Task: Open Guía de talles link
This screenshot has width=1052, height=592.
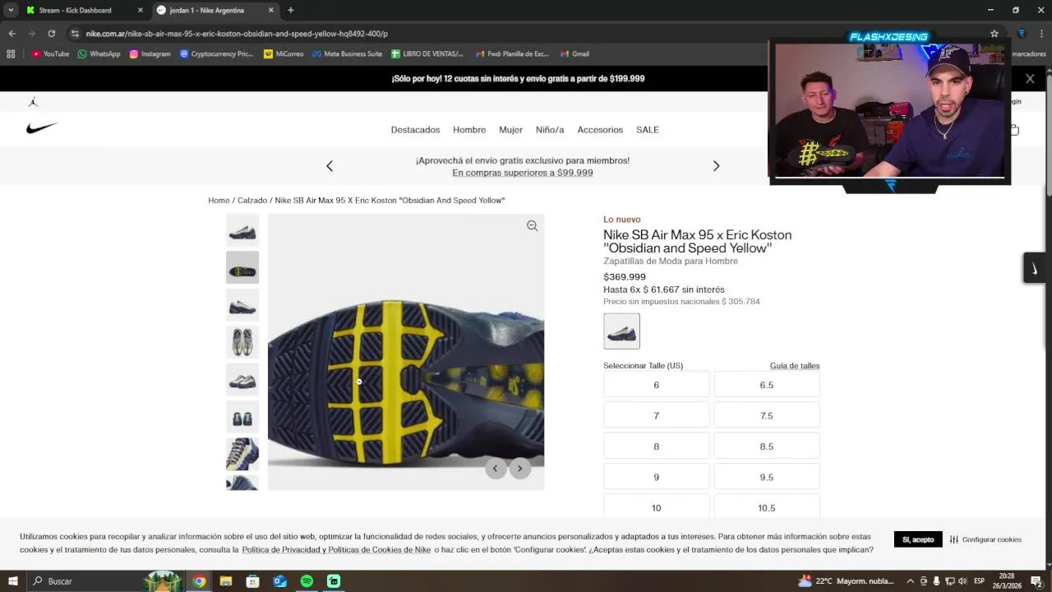Action: (795, 366)
